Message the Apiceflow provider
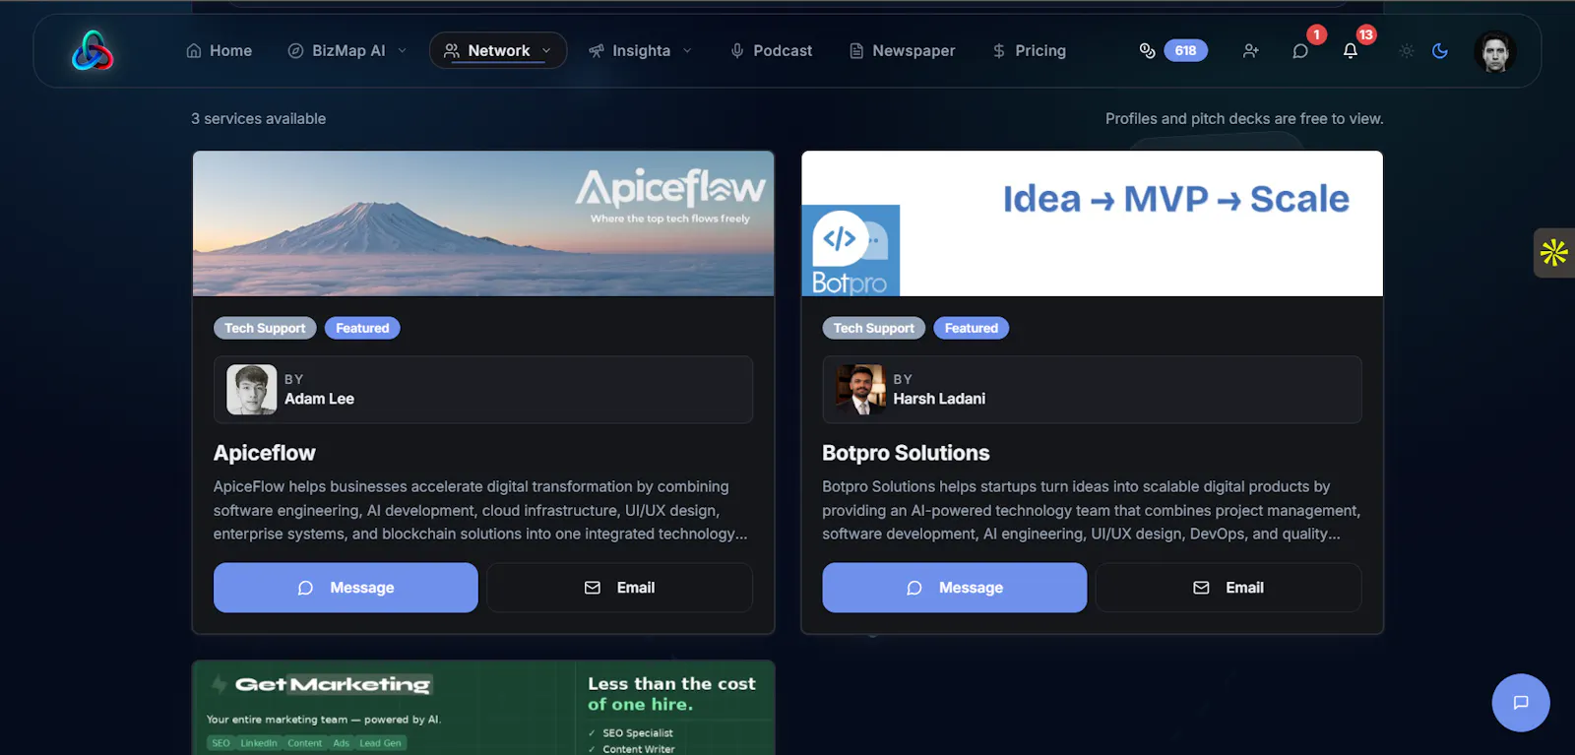This screenshot has height=755, width=1575. click(x=346, y=588)
